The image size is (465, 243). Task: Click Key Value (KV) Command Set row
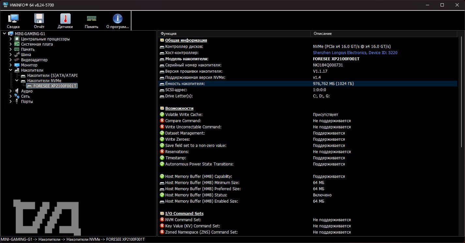pos(308,226)
